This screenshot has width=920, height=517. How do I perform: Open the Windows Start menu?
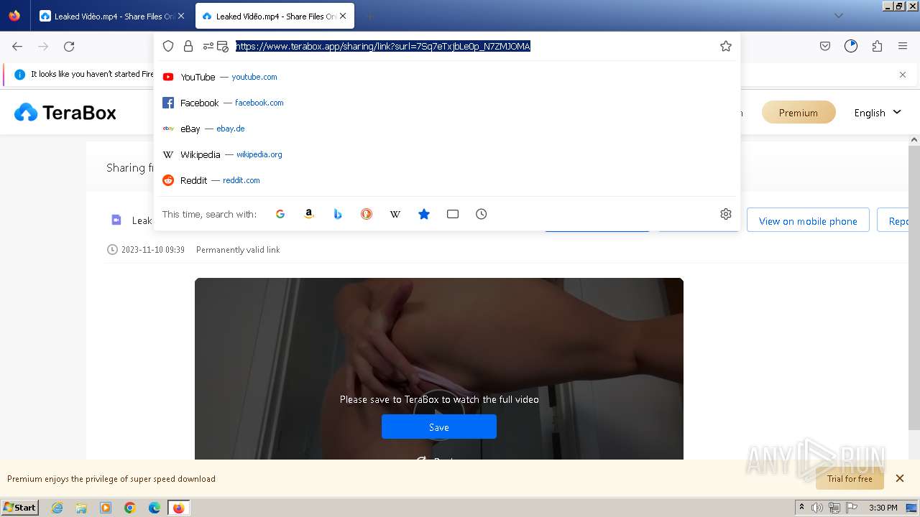20,507
